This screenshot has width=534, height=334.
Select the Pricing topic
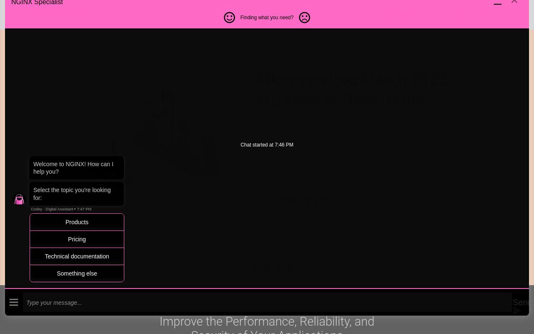point(77,239)
